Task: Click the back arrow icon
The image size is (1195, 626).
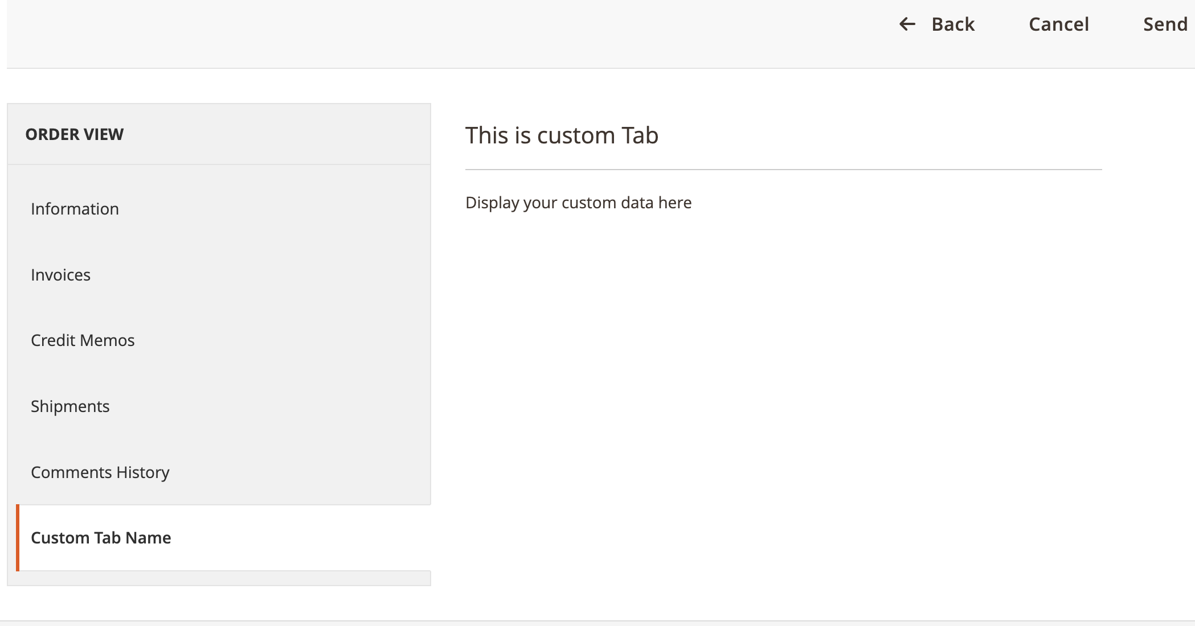Action: tap(908, 24)
